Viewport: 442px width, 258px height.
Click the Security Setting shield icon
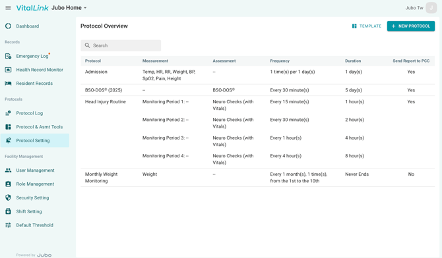coord(8,198)
